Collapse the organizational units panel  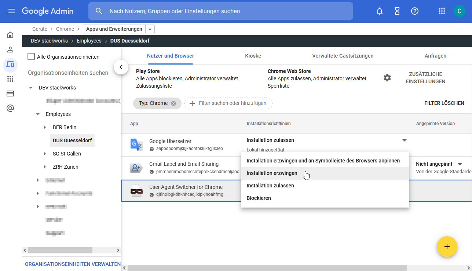(121, 67)
